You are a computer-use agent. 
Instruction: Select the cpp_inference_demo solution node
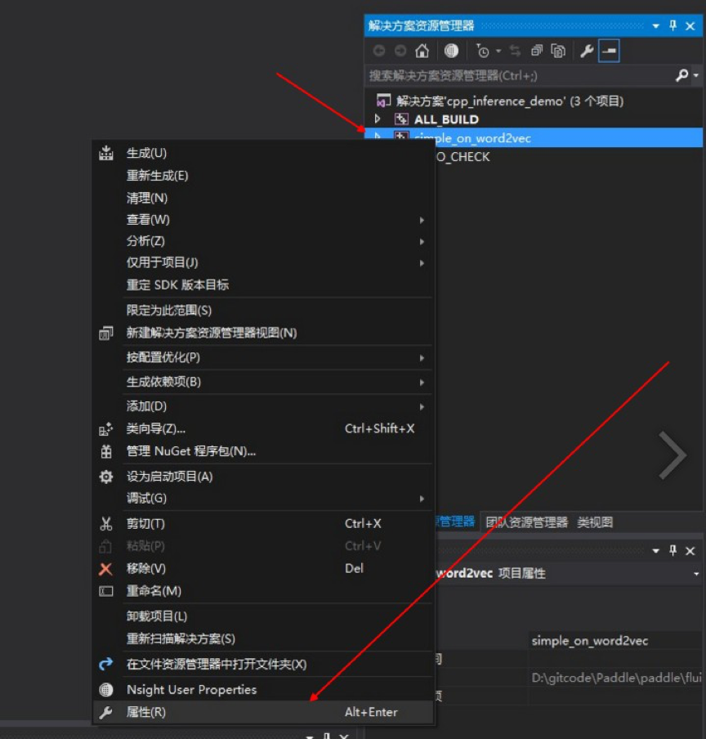pyautogui.click(x=500, y=101)
